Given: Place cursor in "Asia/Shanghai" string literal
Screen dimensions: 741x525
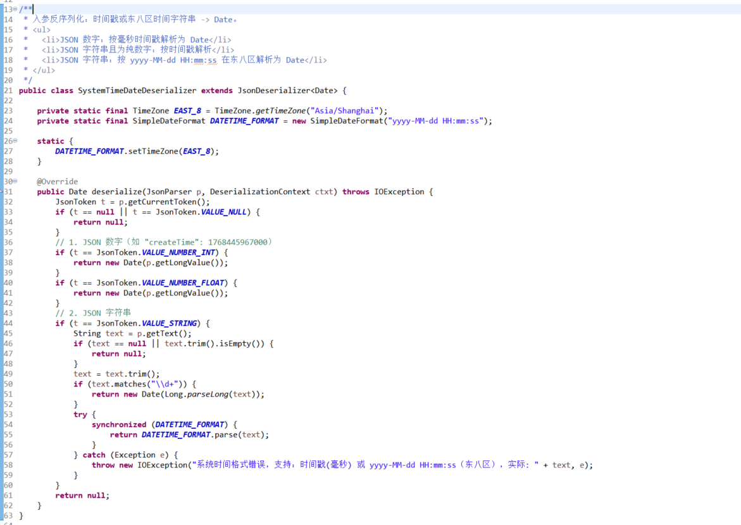Looking at the screenshot, I should [342, 111].
